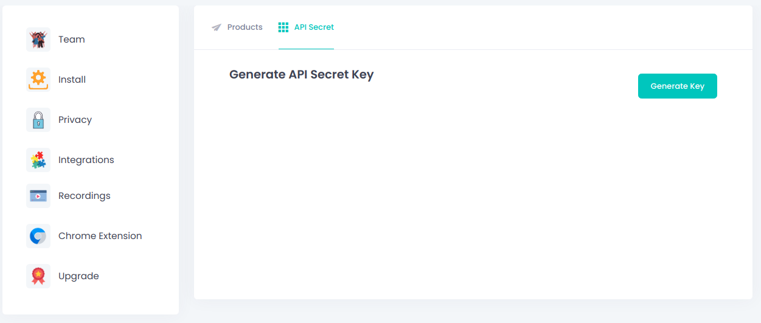Click the paper plane Products icon
This screenshot has width=761, height=323.
click(217, 27)
